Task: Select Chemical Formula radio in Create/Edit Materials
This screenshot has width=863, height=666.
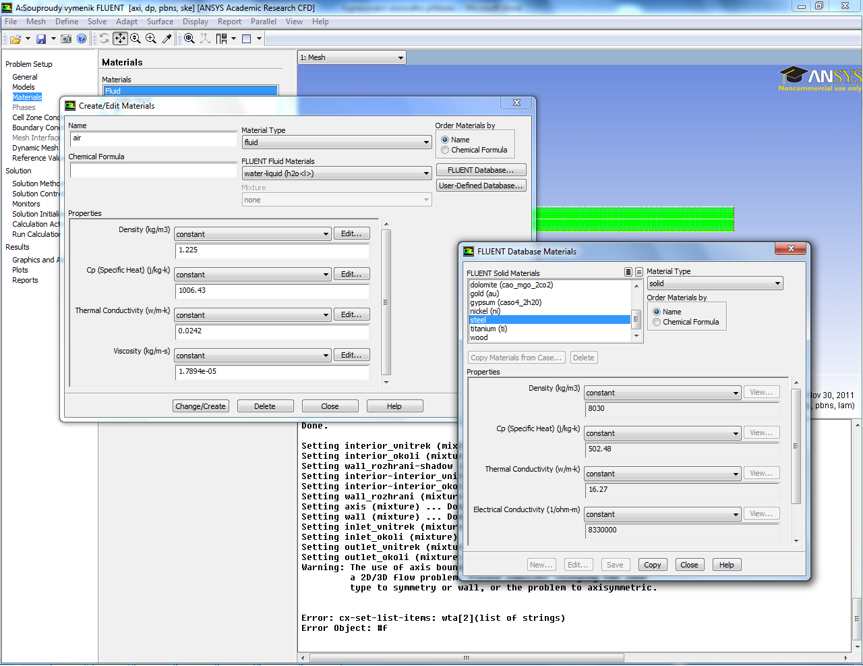Action: [x=445, y=150]
